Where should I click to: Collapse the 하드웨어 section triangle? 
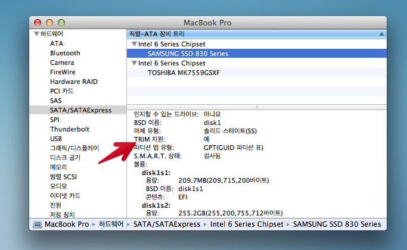point(36,34)
